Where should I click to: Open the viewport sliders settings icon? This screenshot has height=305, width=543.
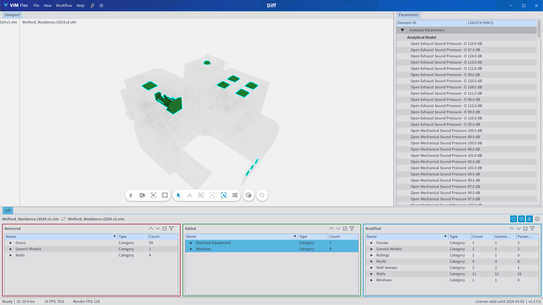pos(235,195)
